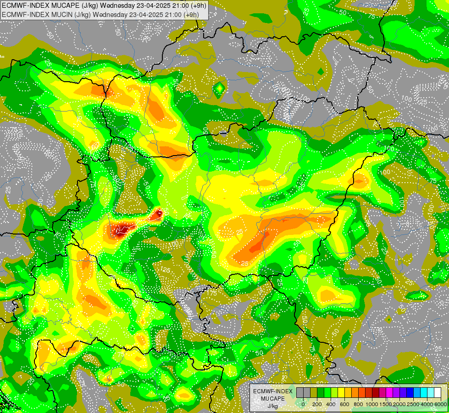Click the legend tick label 2500
The height and width of the screenshot is (413, 449).
coord(413,404)
